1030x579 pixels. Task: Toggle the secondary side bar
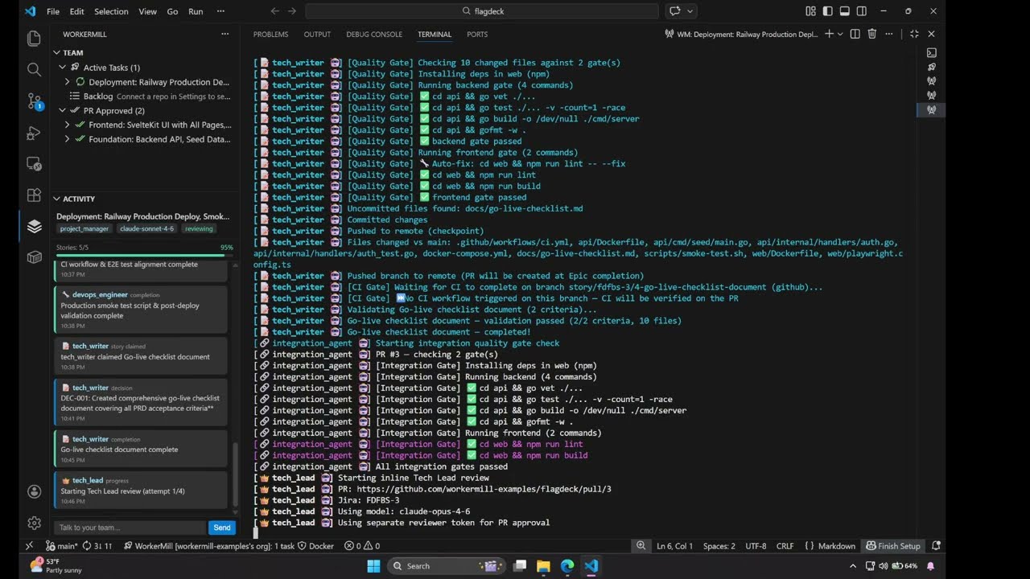pyautogui.click(x=862, y=11)
